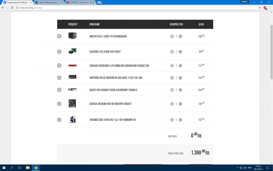The image size is (273, 171).
Task: Decrease quantity of Sapphire Pulse Radeon RX 560
Action: [172, 78]
